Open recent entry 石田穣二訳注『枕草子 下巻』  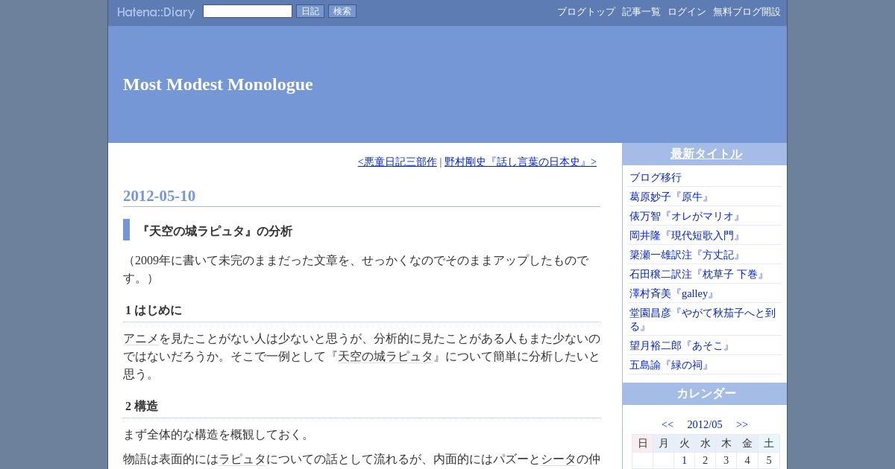(x=697, y=274)
